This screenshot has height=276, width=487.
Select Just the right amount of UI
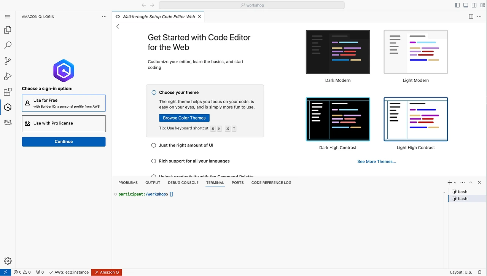154,145
